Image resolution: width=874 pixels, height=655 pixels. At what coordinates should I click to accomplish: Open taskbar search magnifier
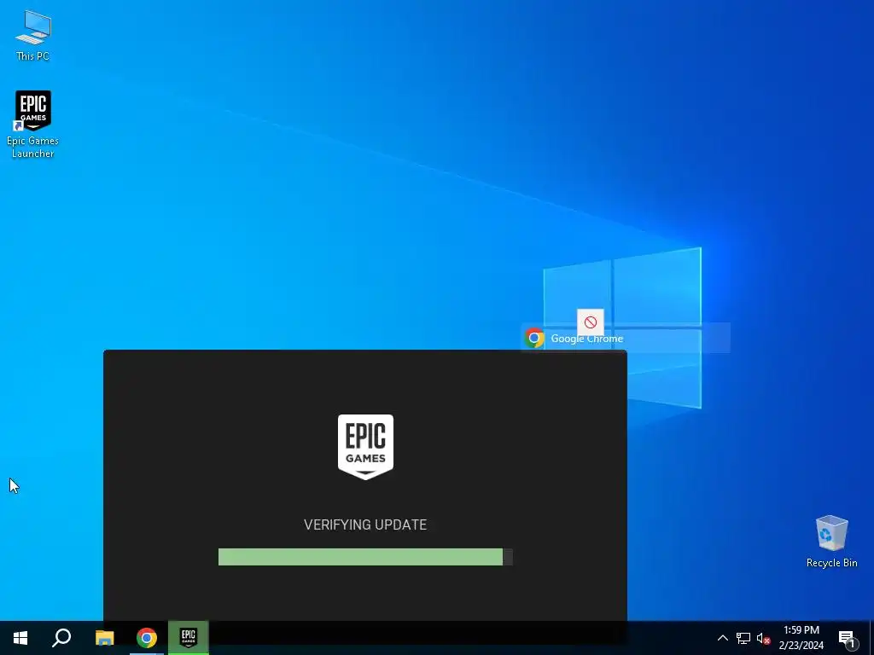point(61,638)
